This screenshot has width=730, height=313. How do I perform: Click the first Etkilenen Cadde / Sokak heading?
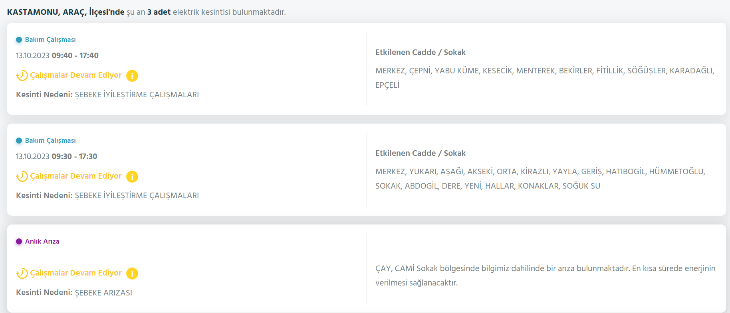click(x=421, y=52)
